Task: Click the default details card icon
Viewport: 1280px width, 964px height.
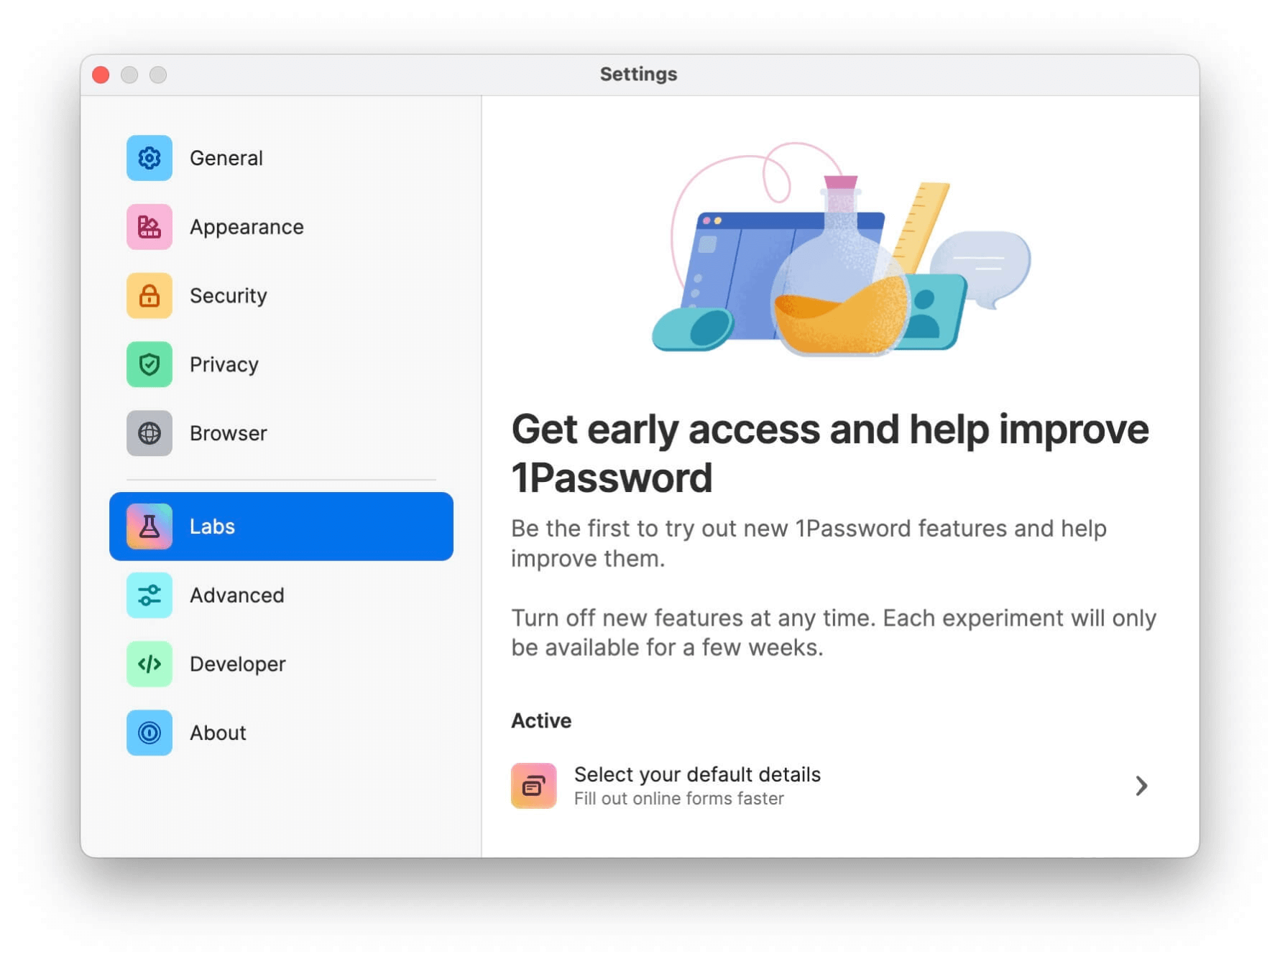Action: [x=533, y=785]
